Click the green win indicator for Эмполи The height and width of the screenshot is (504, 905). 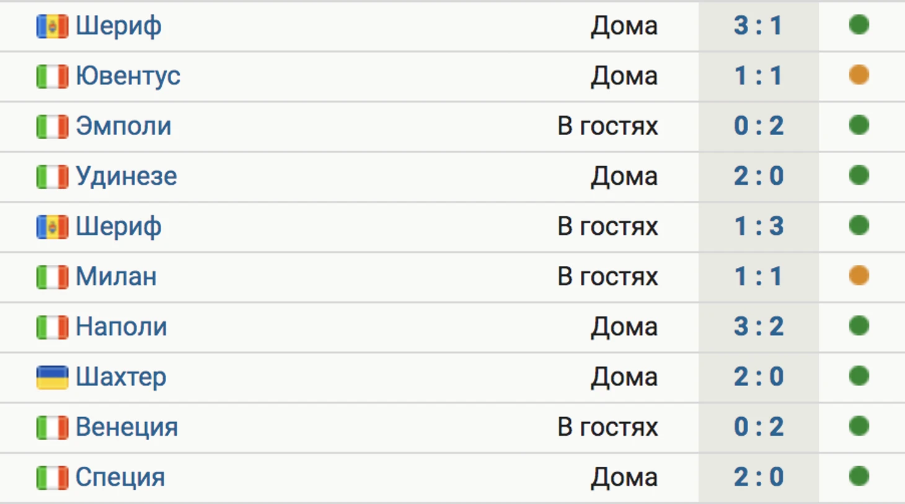(x=859, y=125)
